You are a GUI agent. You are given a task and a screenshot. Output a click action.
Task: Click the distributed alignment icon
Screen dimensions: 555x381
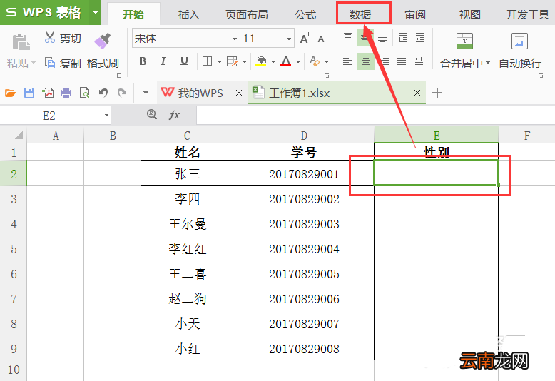pyautogui.click(x=419, y=61)
